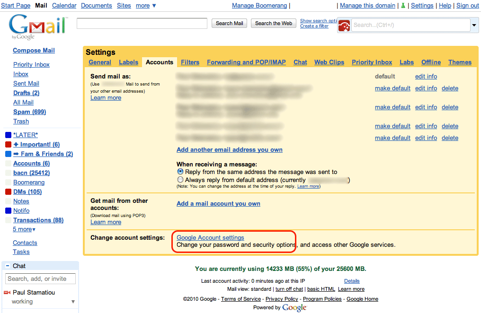Click the Calendar link in top navigation

[64, 6]
